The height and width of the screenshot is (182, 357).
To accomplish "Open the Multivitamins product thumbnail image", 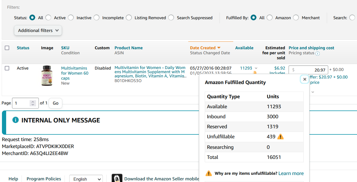I will coord(46,76).
